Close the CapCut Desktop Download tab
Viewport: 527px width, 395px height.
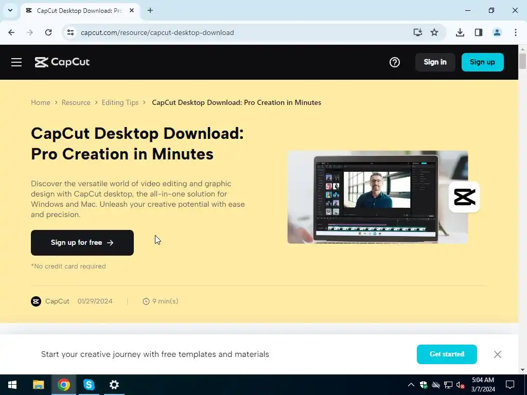pyautogui.click(x=132, y=10)
